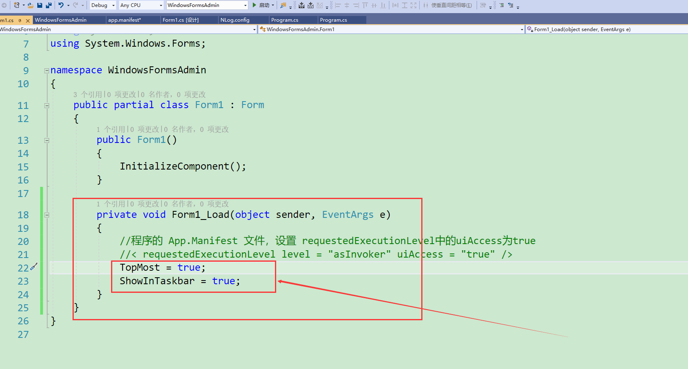Click the Open File folder icon
The image size is (688, 369).
30,5
